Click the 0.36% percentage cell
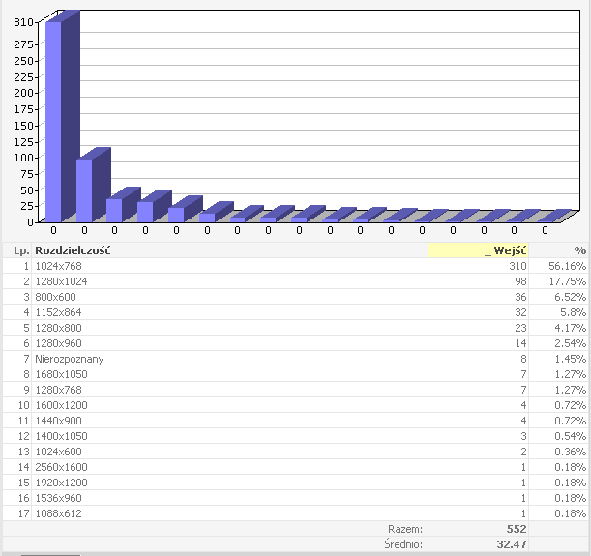The height and width of the screenshot is (556, 591). point(571,452)
